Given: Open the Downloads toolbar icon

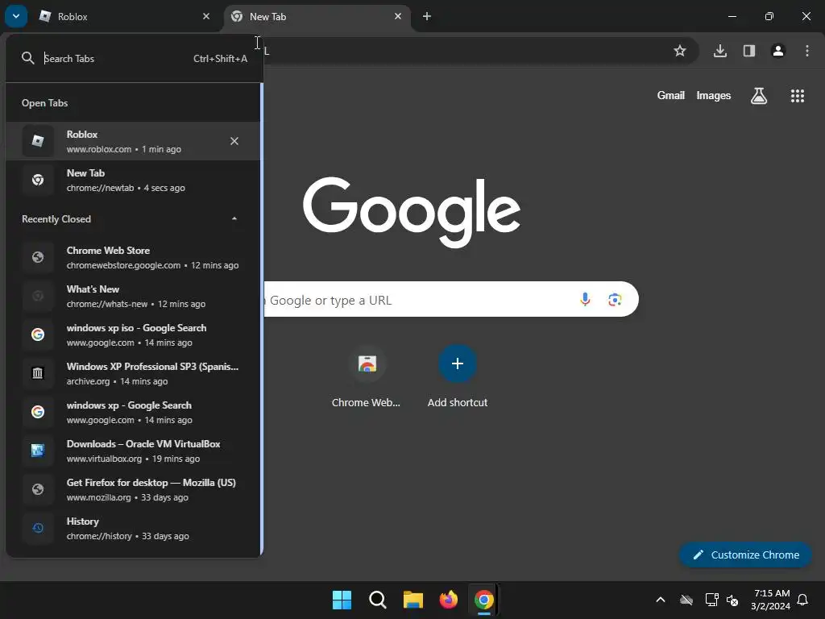Looking at the screenshot, I should (x=720, y=51).
